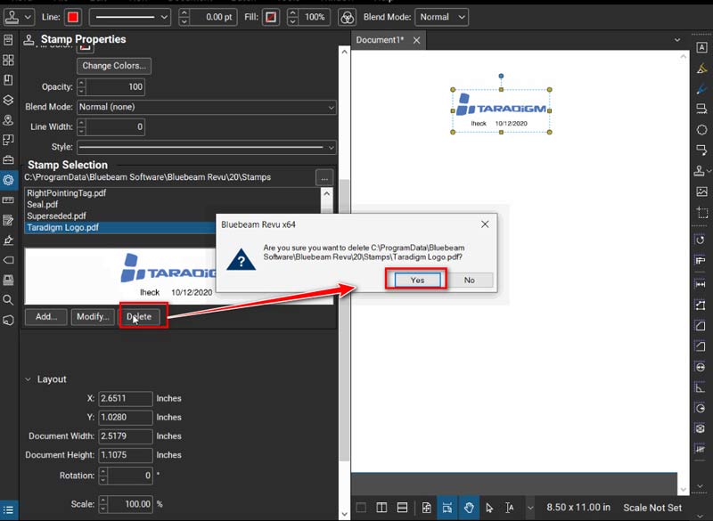Click the Delete stamp button
713x521 pixels.
(x=139, y=316)
